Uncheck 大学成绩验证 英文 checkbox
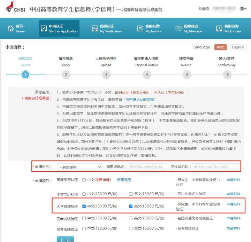 [x=131, y=206]
